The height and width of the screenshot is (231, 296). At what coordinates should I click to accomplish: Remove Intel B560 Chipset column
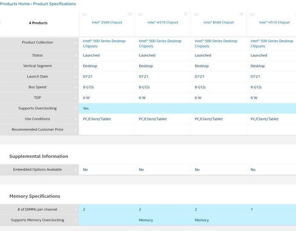(x=241, y=14)
